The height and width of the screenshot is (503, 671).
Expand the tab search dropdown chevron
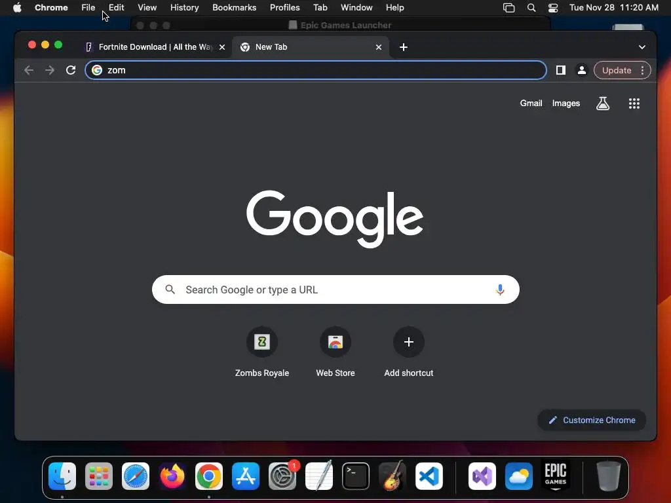642,47
